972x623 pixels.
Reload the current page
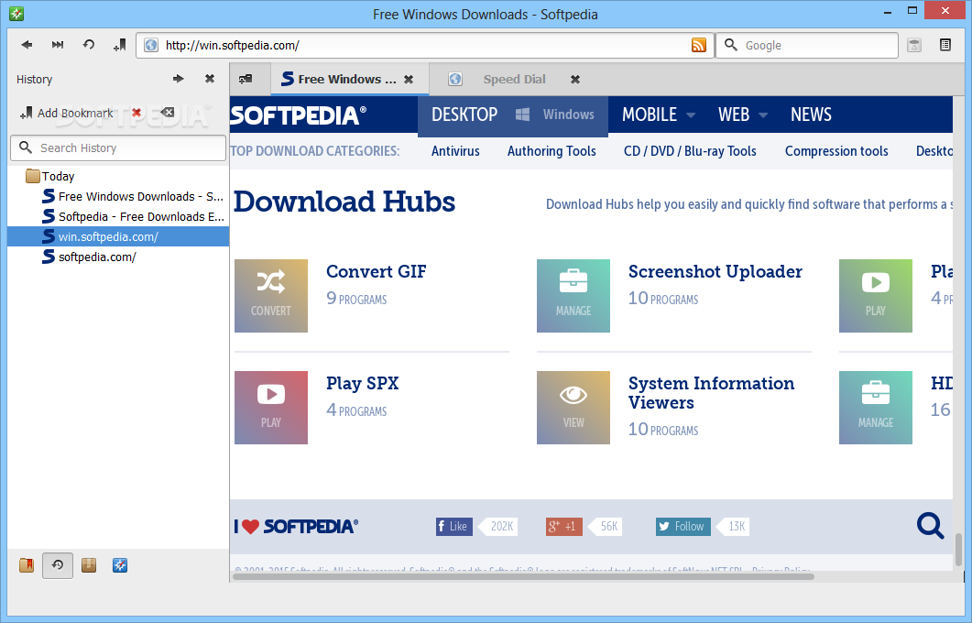coord(89,45)
